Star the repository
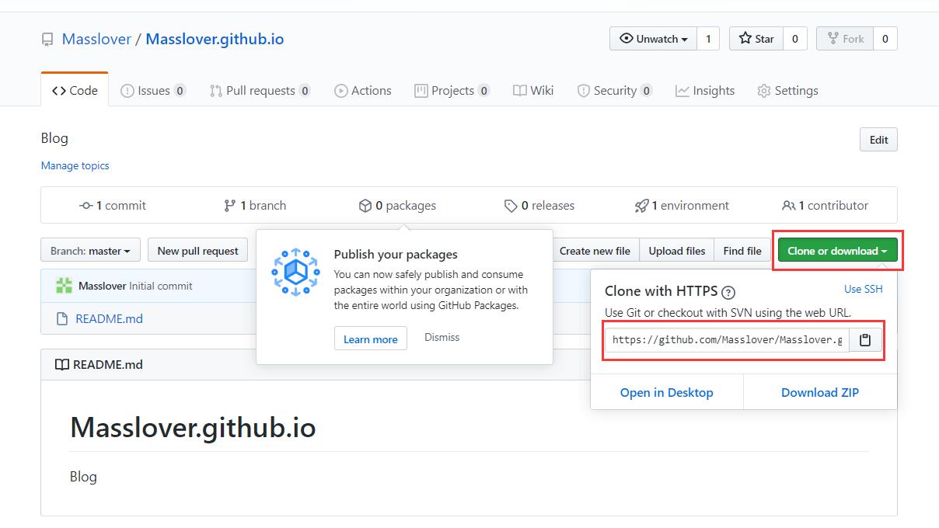 pyautogui.click(x=756, y=39)
